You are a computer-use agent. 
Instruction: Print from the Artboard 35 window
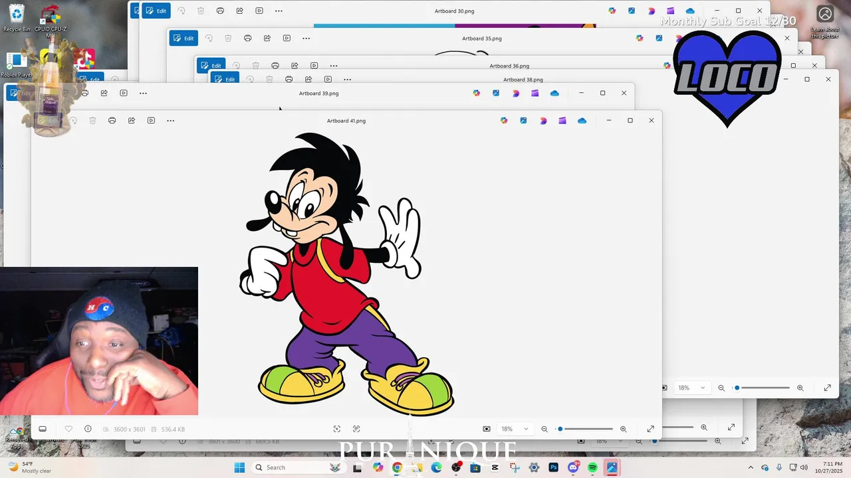[x=247, y=38]
